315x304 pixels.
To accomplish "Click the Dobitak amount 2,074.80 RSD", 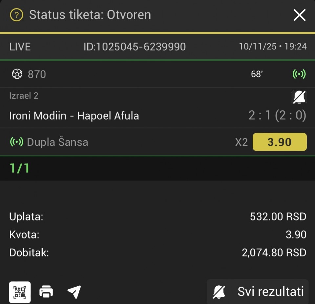I will coord(274,253).
